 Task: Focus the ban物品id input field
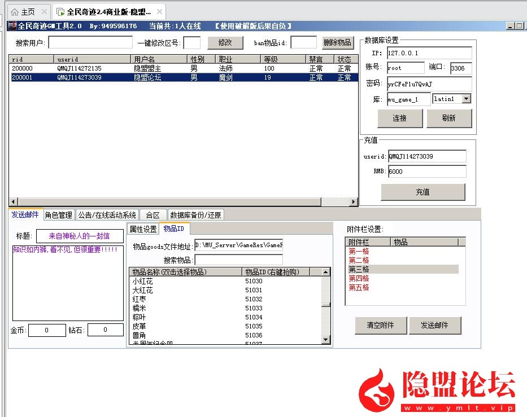[x=303, y=43]
